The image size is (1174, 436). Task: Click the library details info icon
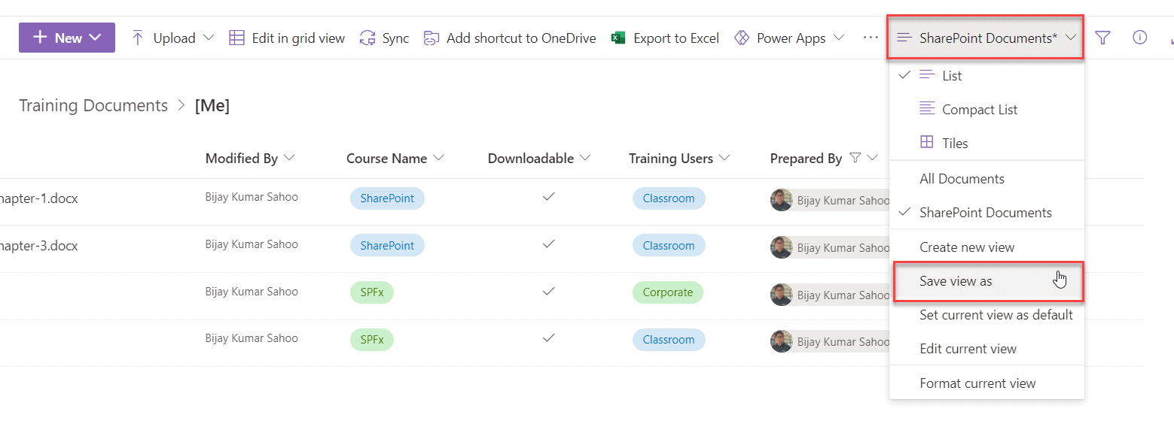tap(1139, 37)
